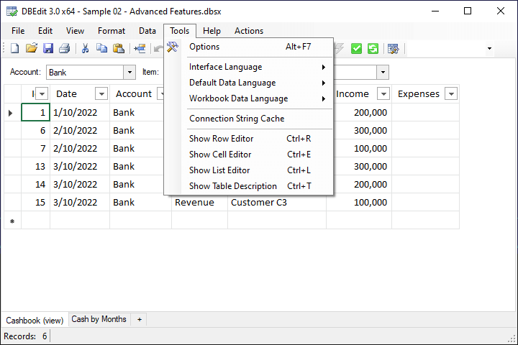Screen dimensions: 518x345
Task: Click the Copy toolbar icon
Action: 101,48
